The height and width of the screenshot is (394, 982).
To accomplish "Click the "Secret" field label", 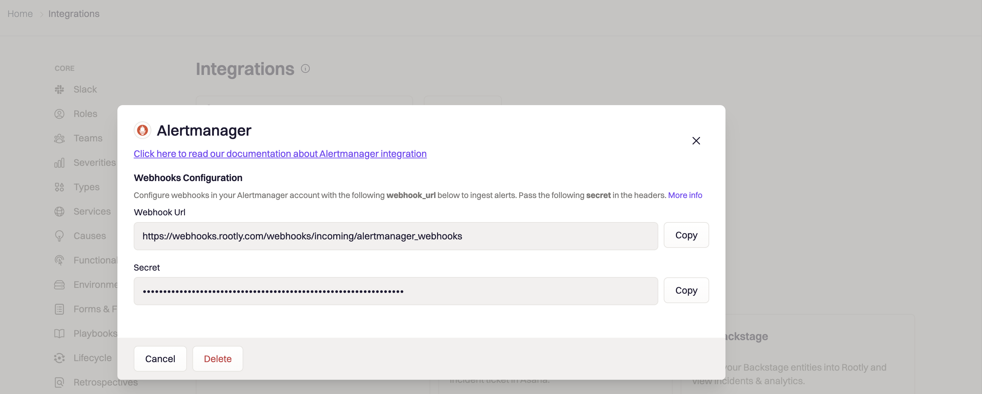I will 147,268.
